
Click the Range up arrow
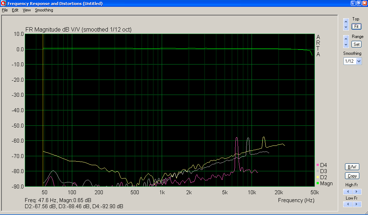(346, 39)
